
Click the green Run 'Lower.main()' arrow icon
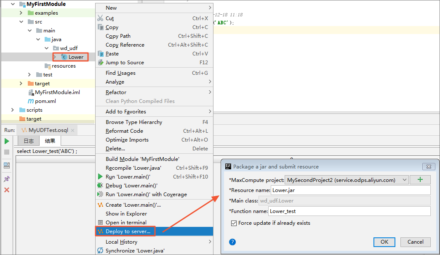(100, 176)
